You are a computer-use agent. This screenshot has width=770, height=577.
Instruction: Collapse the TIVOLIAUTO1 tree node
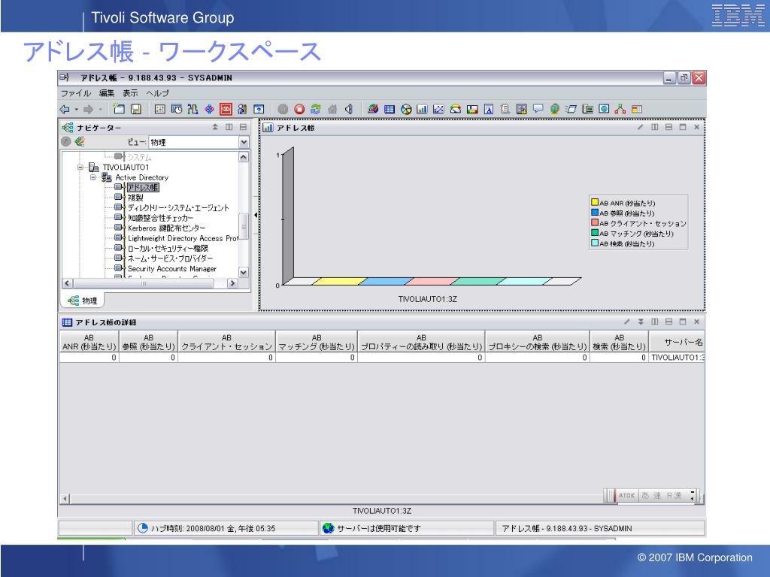80,168
